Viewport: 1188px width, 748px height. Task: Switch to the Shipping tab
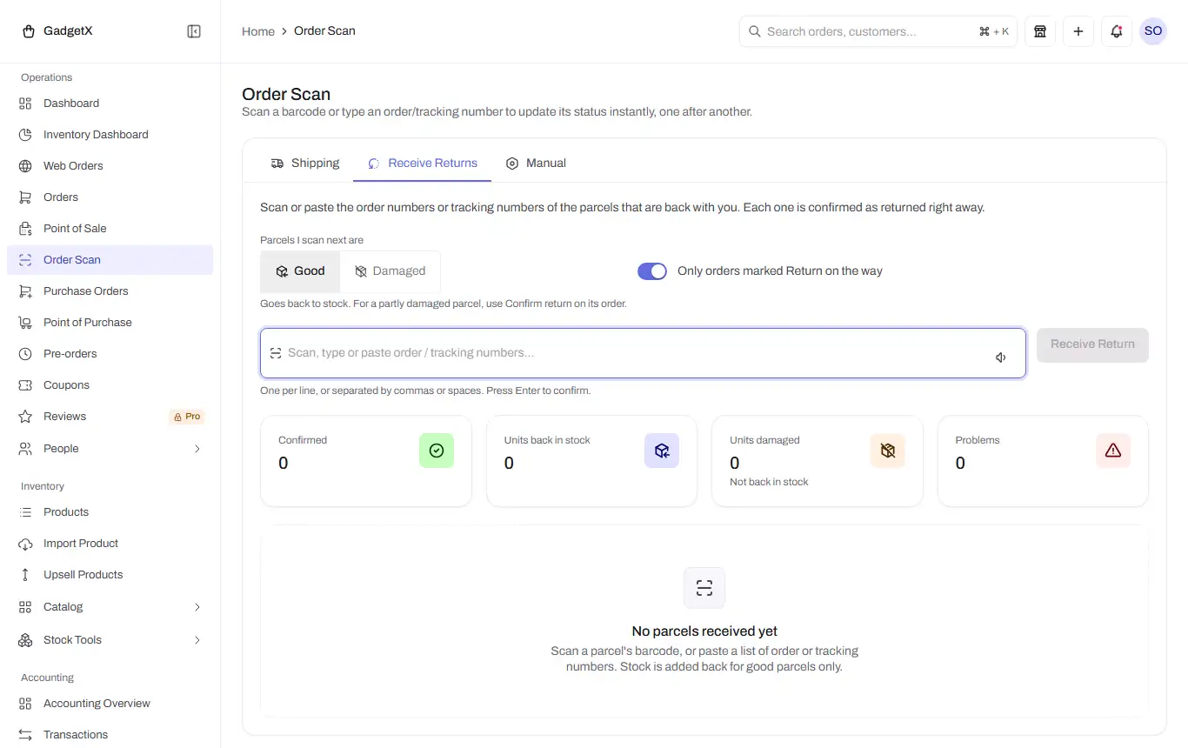[305, 164]
